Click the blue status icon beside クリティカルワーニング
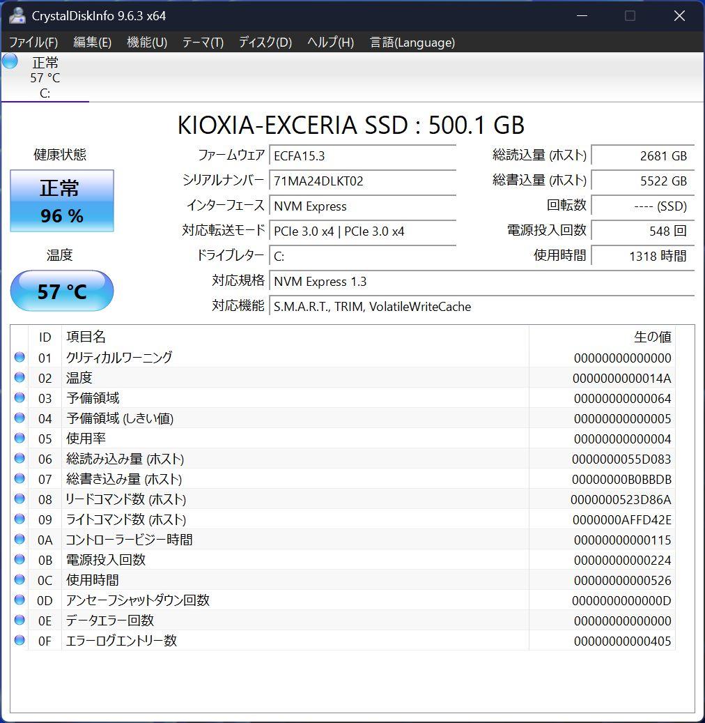The width and height of the screenshot is (705, 723). [x=20, y=358]
